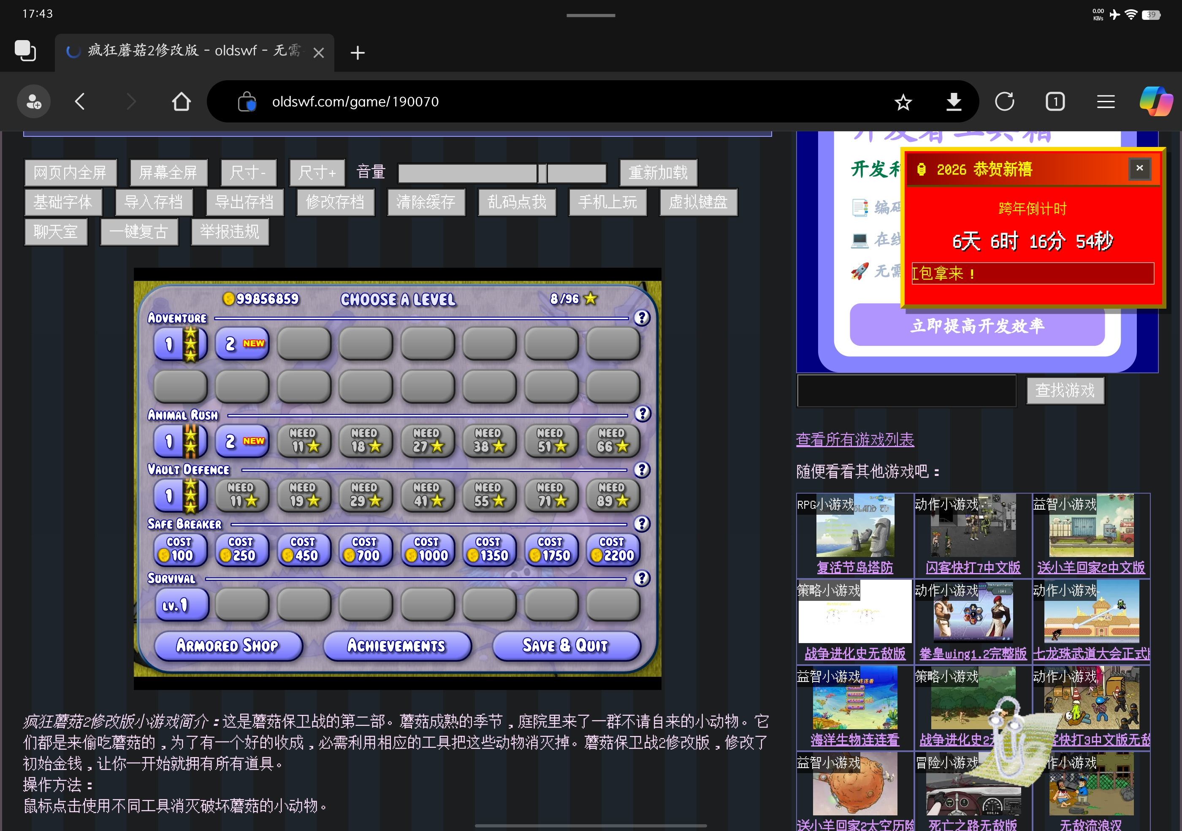Open the Survival help question mark
The image size is (1182, 831).
click(642, 578)
